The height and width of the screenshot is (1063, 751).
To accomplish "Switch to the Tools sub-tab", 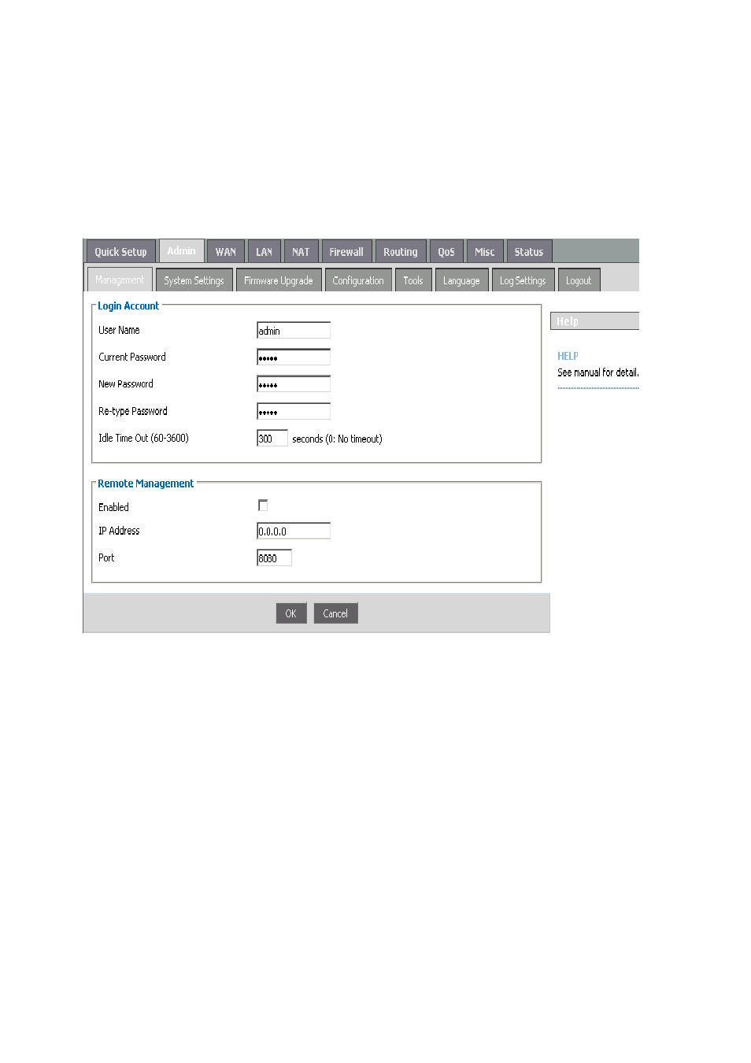I will (x=413, y=280).
